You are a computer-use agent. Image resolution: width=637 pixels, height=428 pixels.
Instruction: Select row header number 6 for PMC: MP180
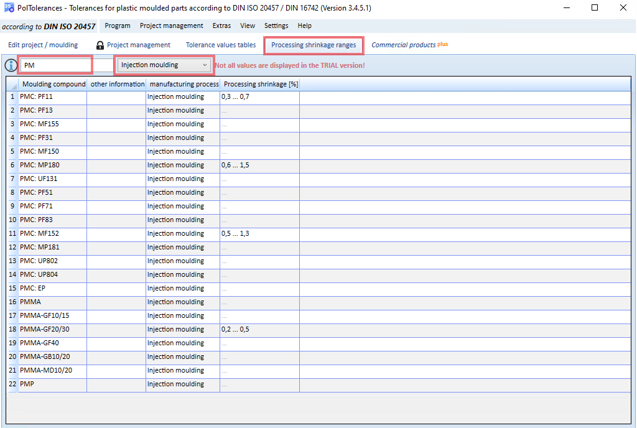click(x=12, y=165)
